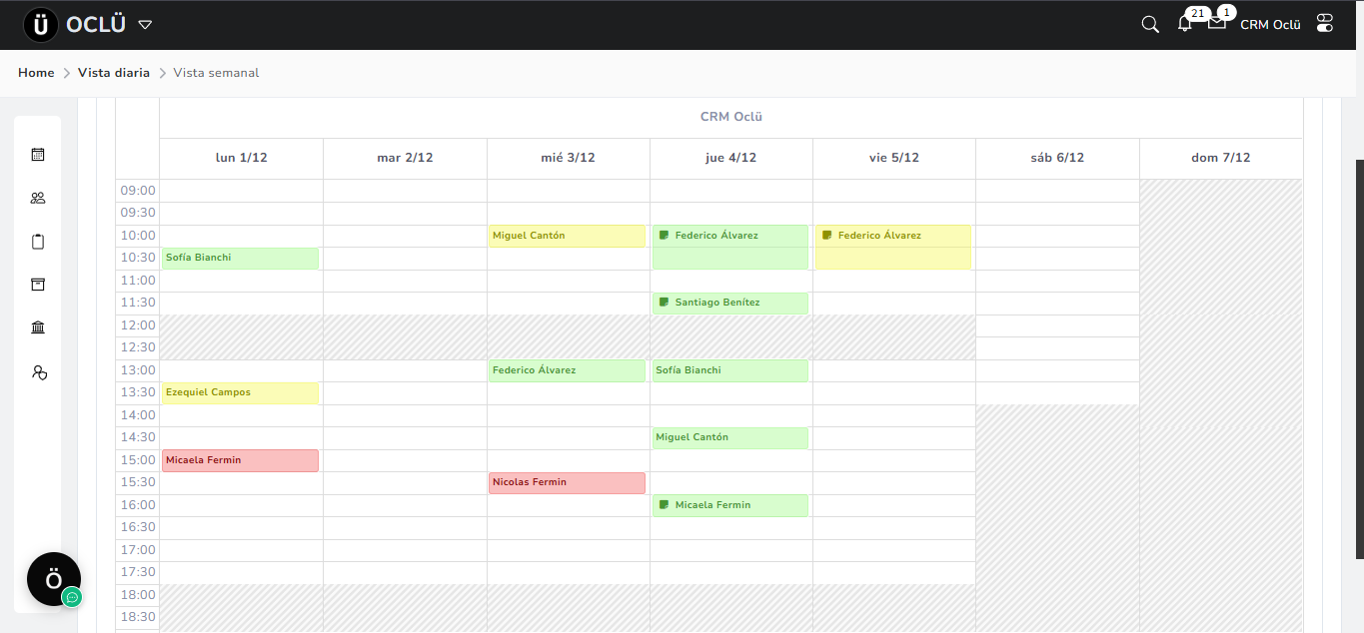This screenshot has width=1364, height=633.
Task: Open the bank building icon in sidebar
Action: pyautogui.click(x=38, y=327)
